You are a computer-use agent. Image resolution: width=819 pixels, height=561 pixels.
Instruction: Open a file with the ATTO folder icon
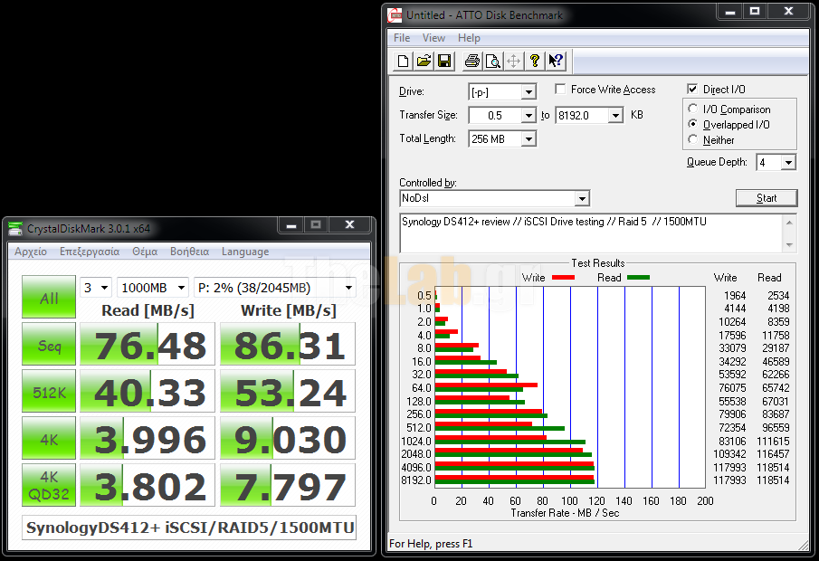(424, 62)
